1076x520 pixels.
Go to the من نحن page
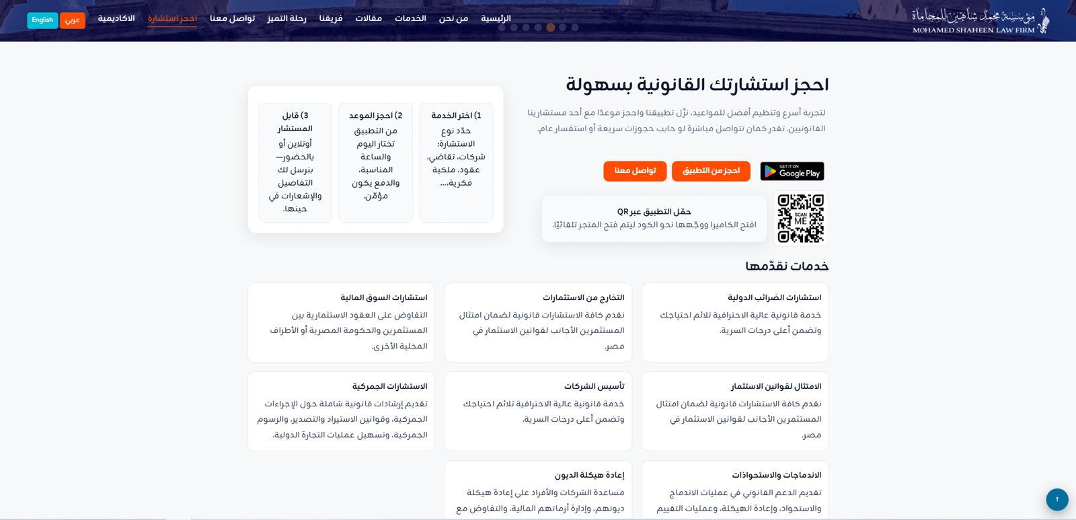click(x=453, y=18)
